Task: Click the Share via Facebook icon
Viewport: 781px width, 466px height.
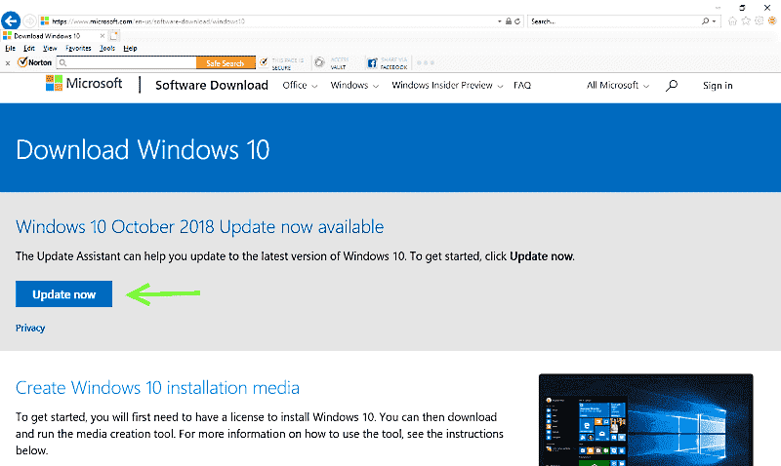Action: (372, 63)
